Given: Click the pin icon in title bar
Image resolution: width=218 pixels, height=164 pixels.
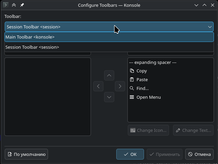Looking at the screenshot, I should (x=22, y=5).
